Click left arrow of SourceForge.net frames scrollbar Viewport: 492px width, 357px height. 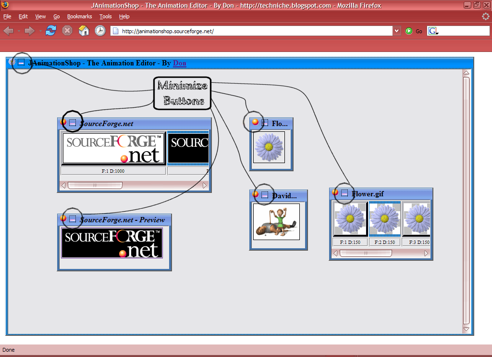(x=63, y=185)
